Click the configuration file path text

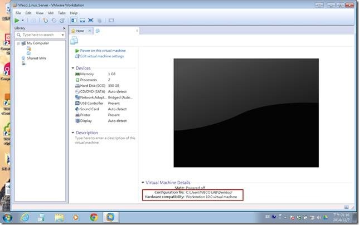pyautogui.click(x=209, y=192)
